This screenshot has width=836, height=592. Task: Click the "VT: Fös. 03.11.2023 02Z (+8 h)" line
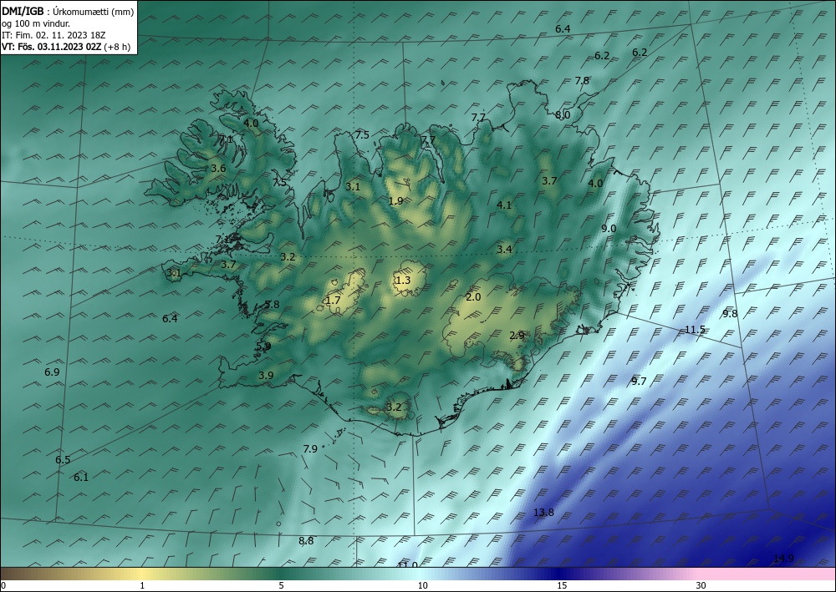point(66,47)
